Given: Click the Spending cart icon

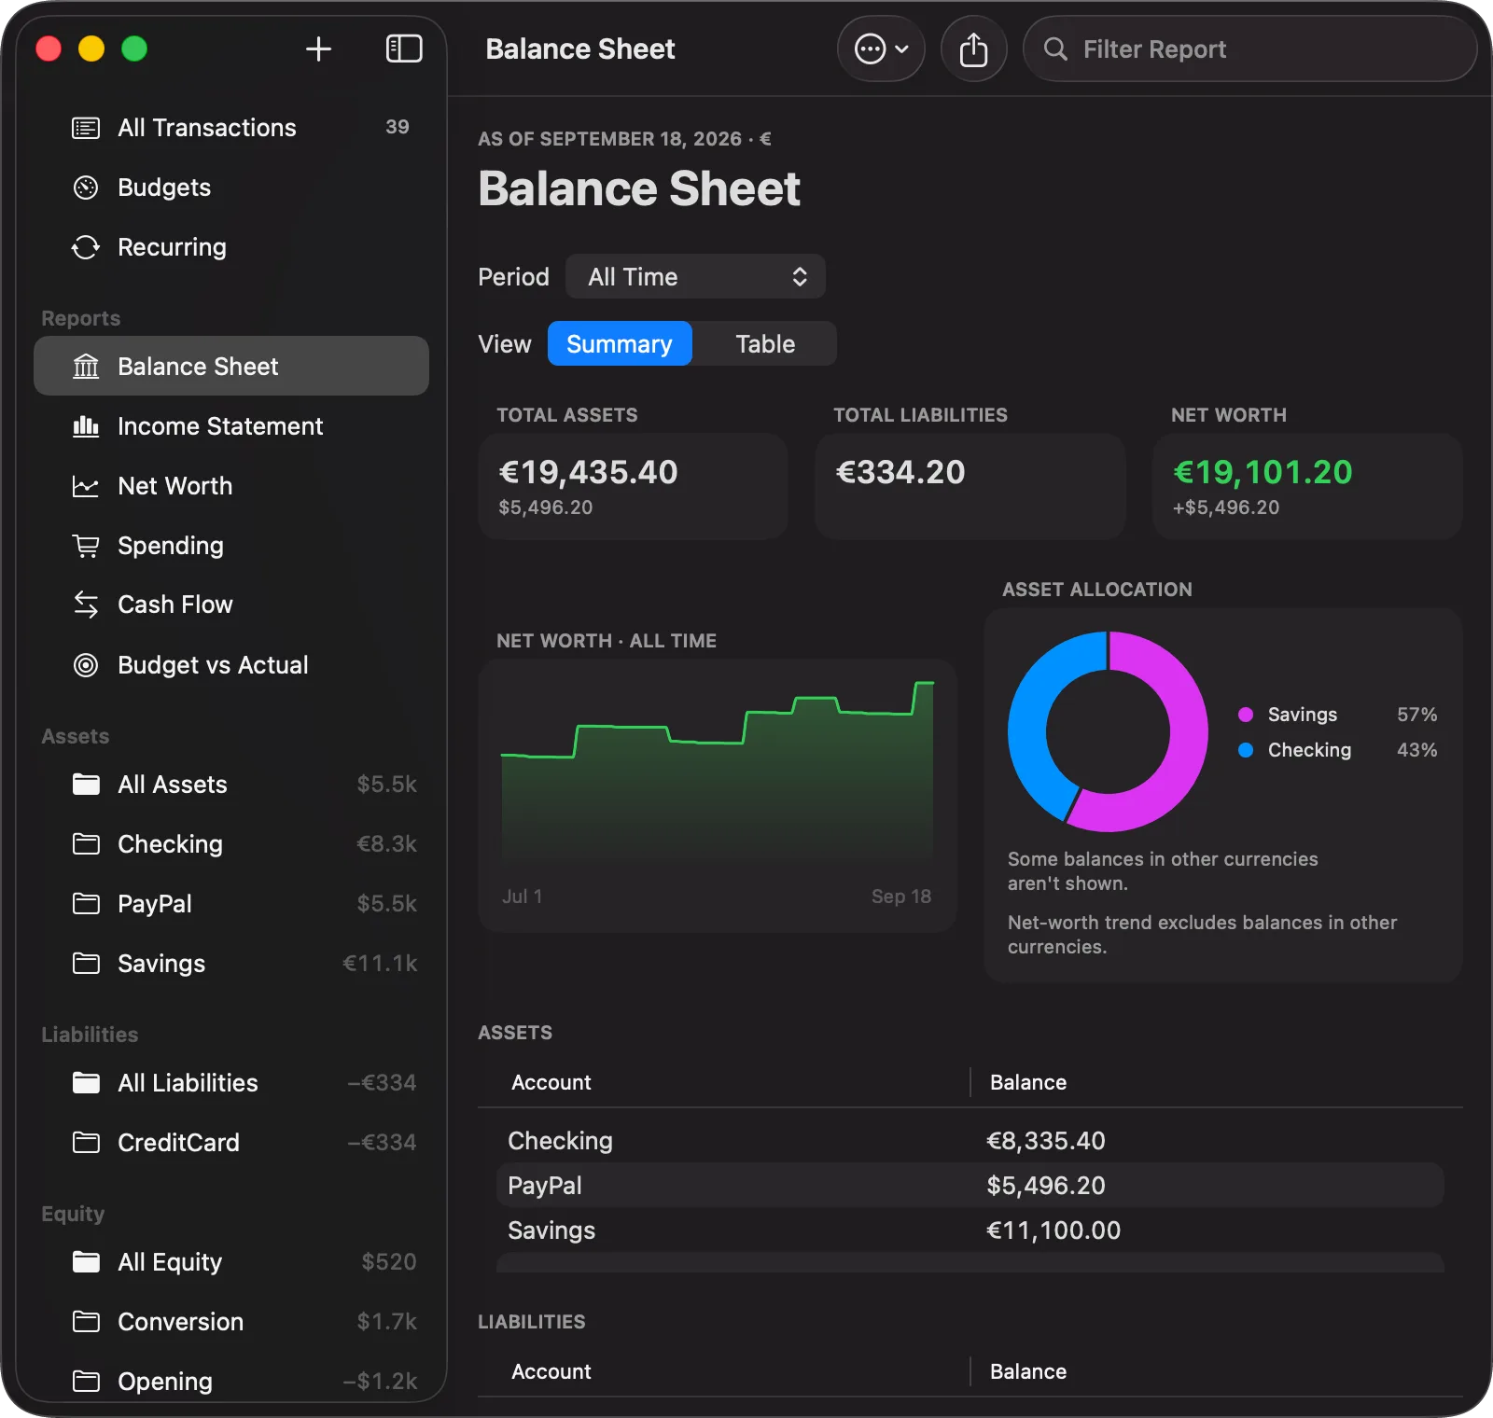Looking at the screenshot, I should pos(86,546).
